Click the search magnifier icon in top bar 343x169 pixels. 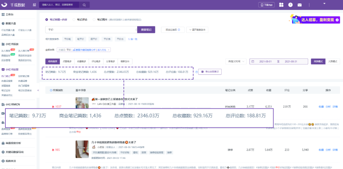84,5
